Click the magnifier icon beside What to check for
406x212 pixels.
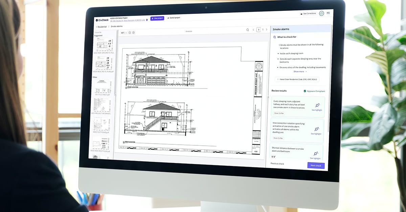pyautogui.click(x=274, y=37)
